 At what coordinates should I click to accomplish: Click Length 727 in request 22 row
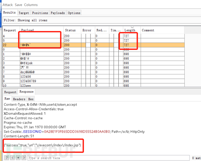pyautogui.click(x=126, y=45)
